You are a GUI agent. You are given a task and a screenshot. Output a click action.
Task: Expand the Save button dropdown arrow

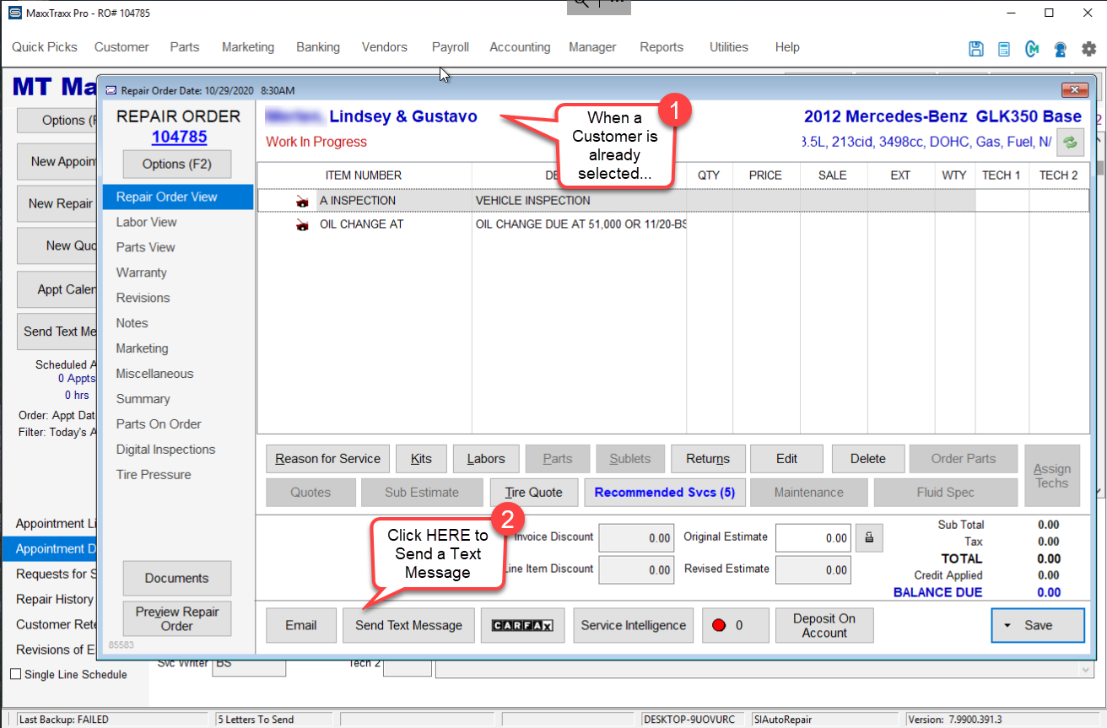[x=1007, y=626]
